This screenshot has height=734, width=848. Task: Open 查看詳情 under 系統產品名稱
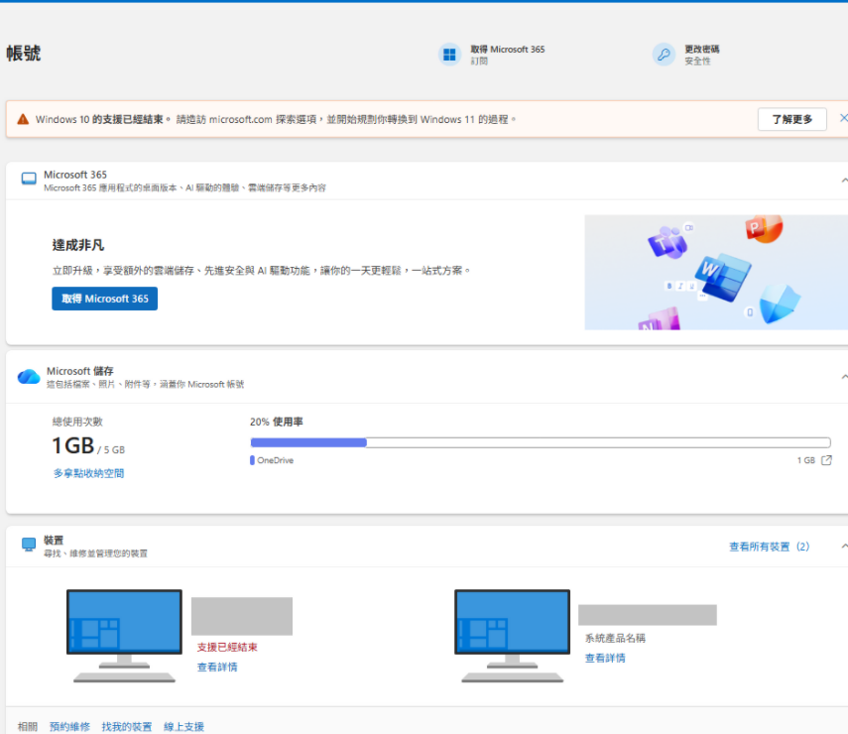click(x=605, y=658)
